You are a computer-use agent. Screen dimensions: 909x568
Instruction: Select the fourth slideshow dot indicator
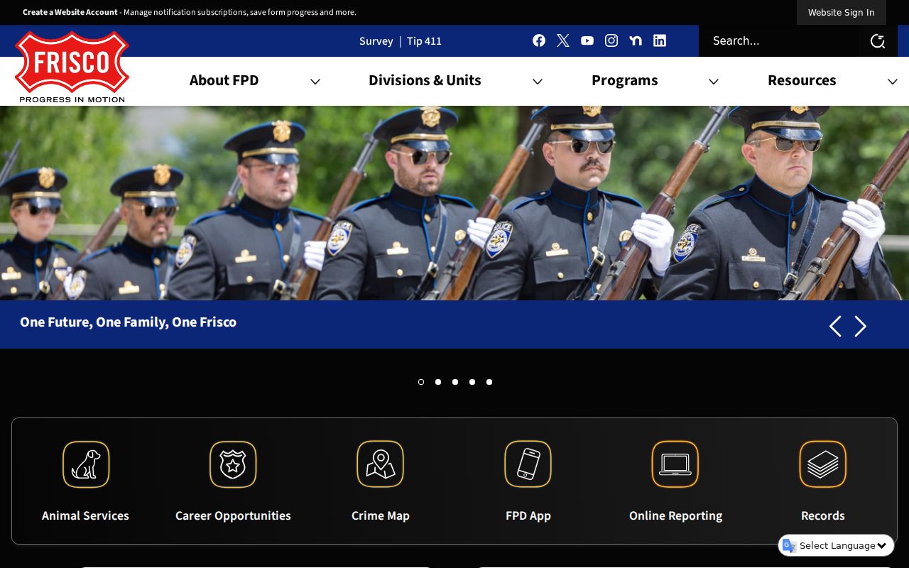click(472, 382)
